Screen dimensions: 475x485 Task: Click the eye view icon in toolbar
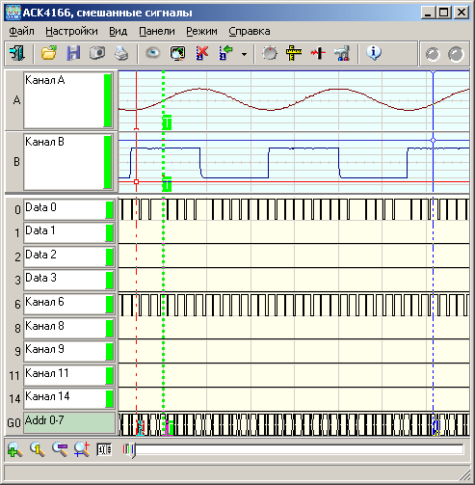coord(153,53)
